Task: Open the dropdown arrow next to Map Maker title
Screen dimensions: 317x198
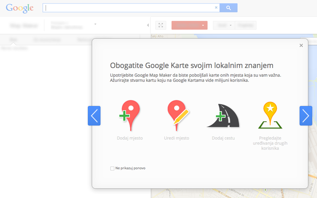Action: 95,24
